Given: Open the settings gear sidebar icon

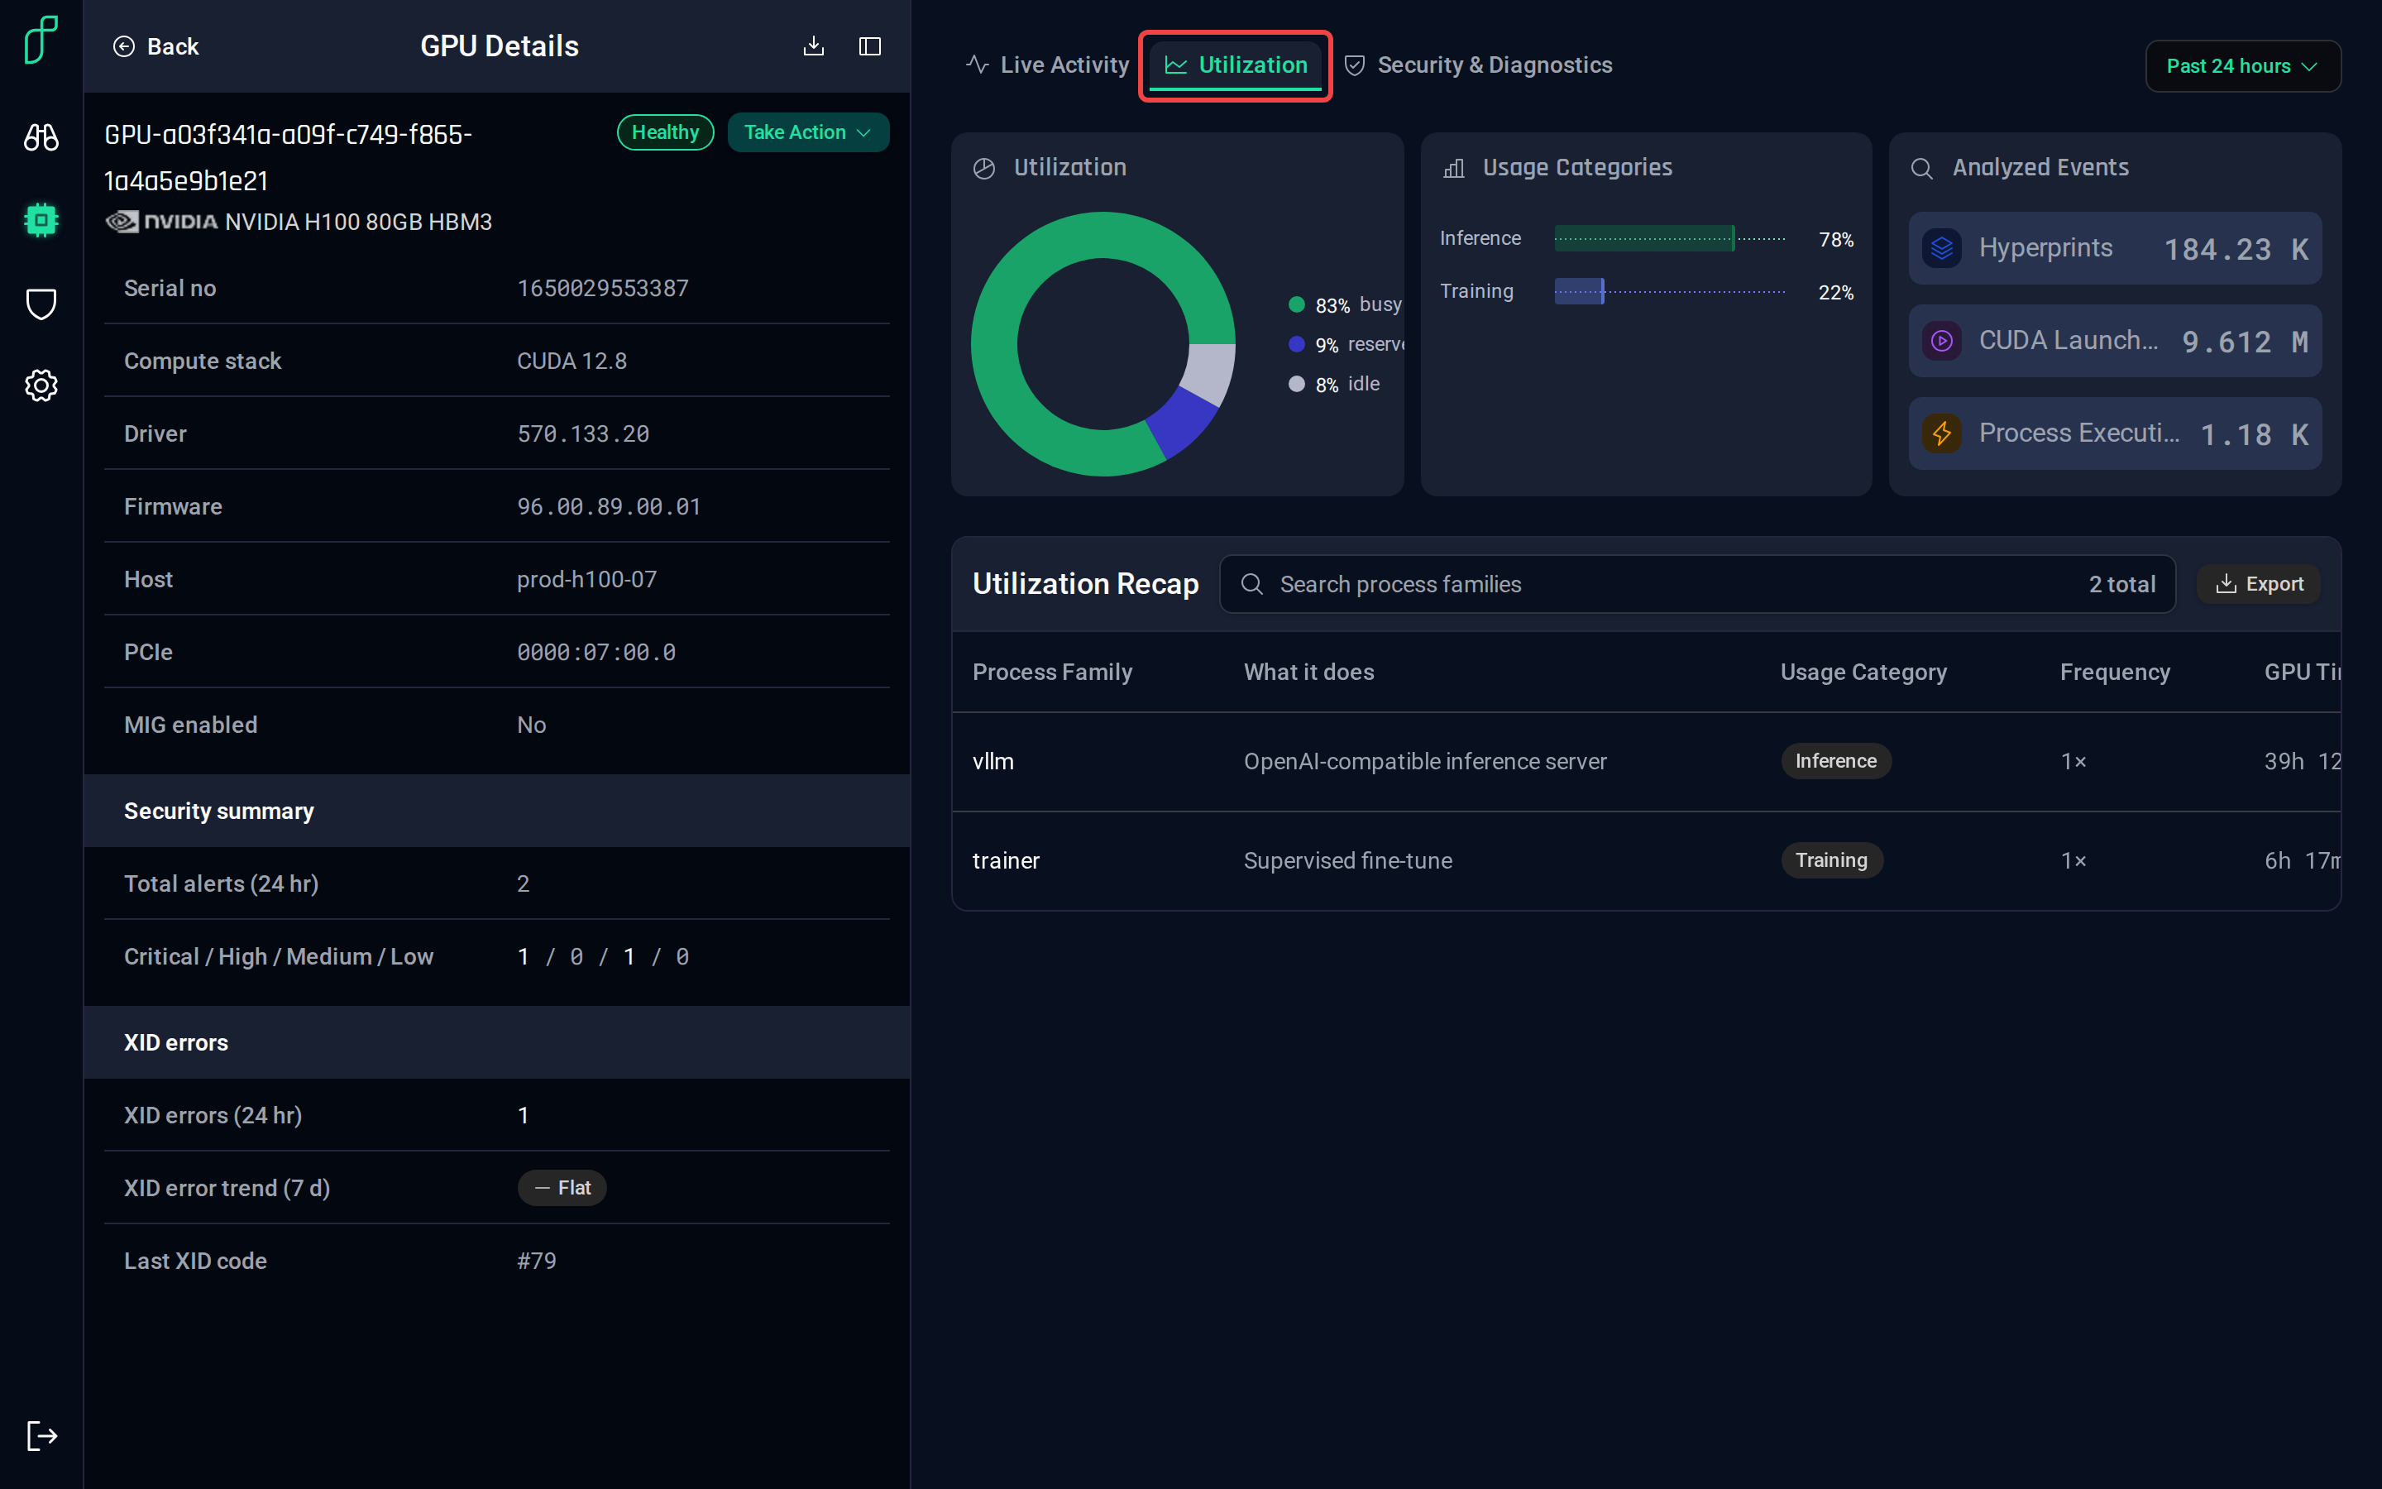Looking at the screenshot, I should 41,385.
